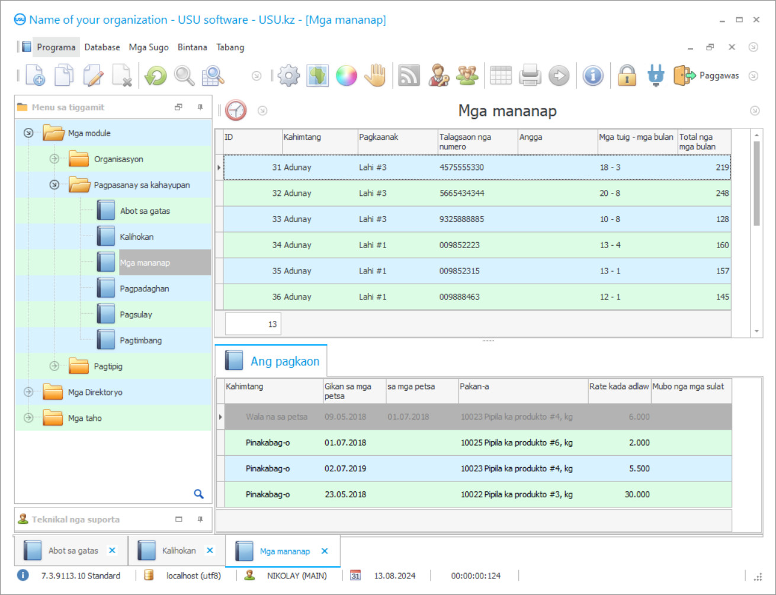Expand the Organisasyon folder

(x=54, y=159)
